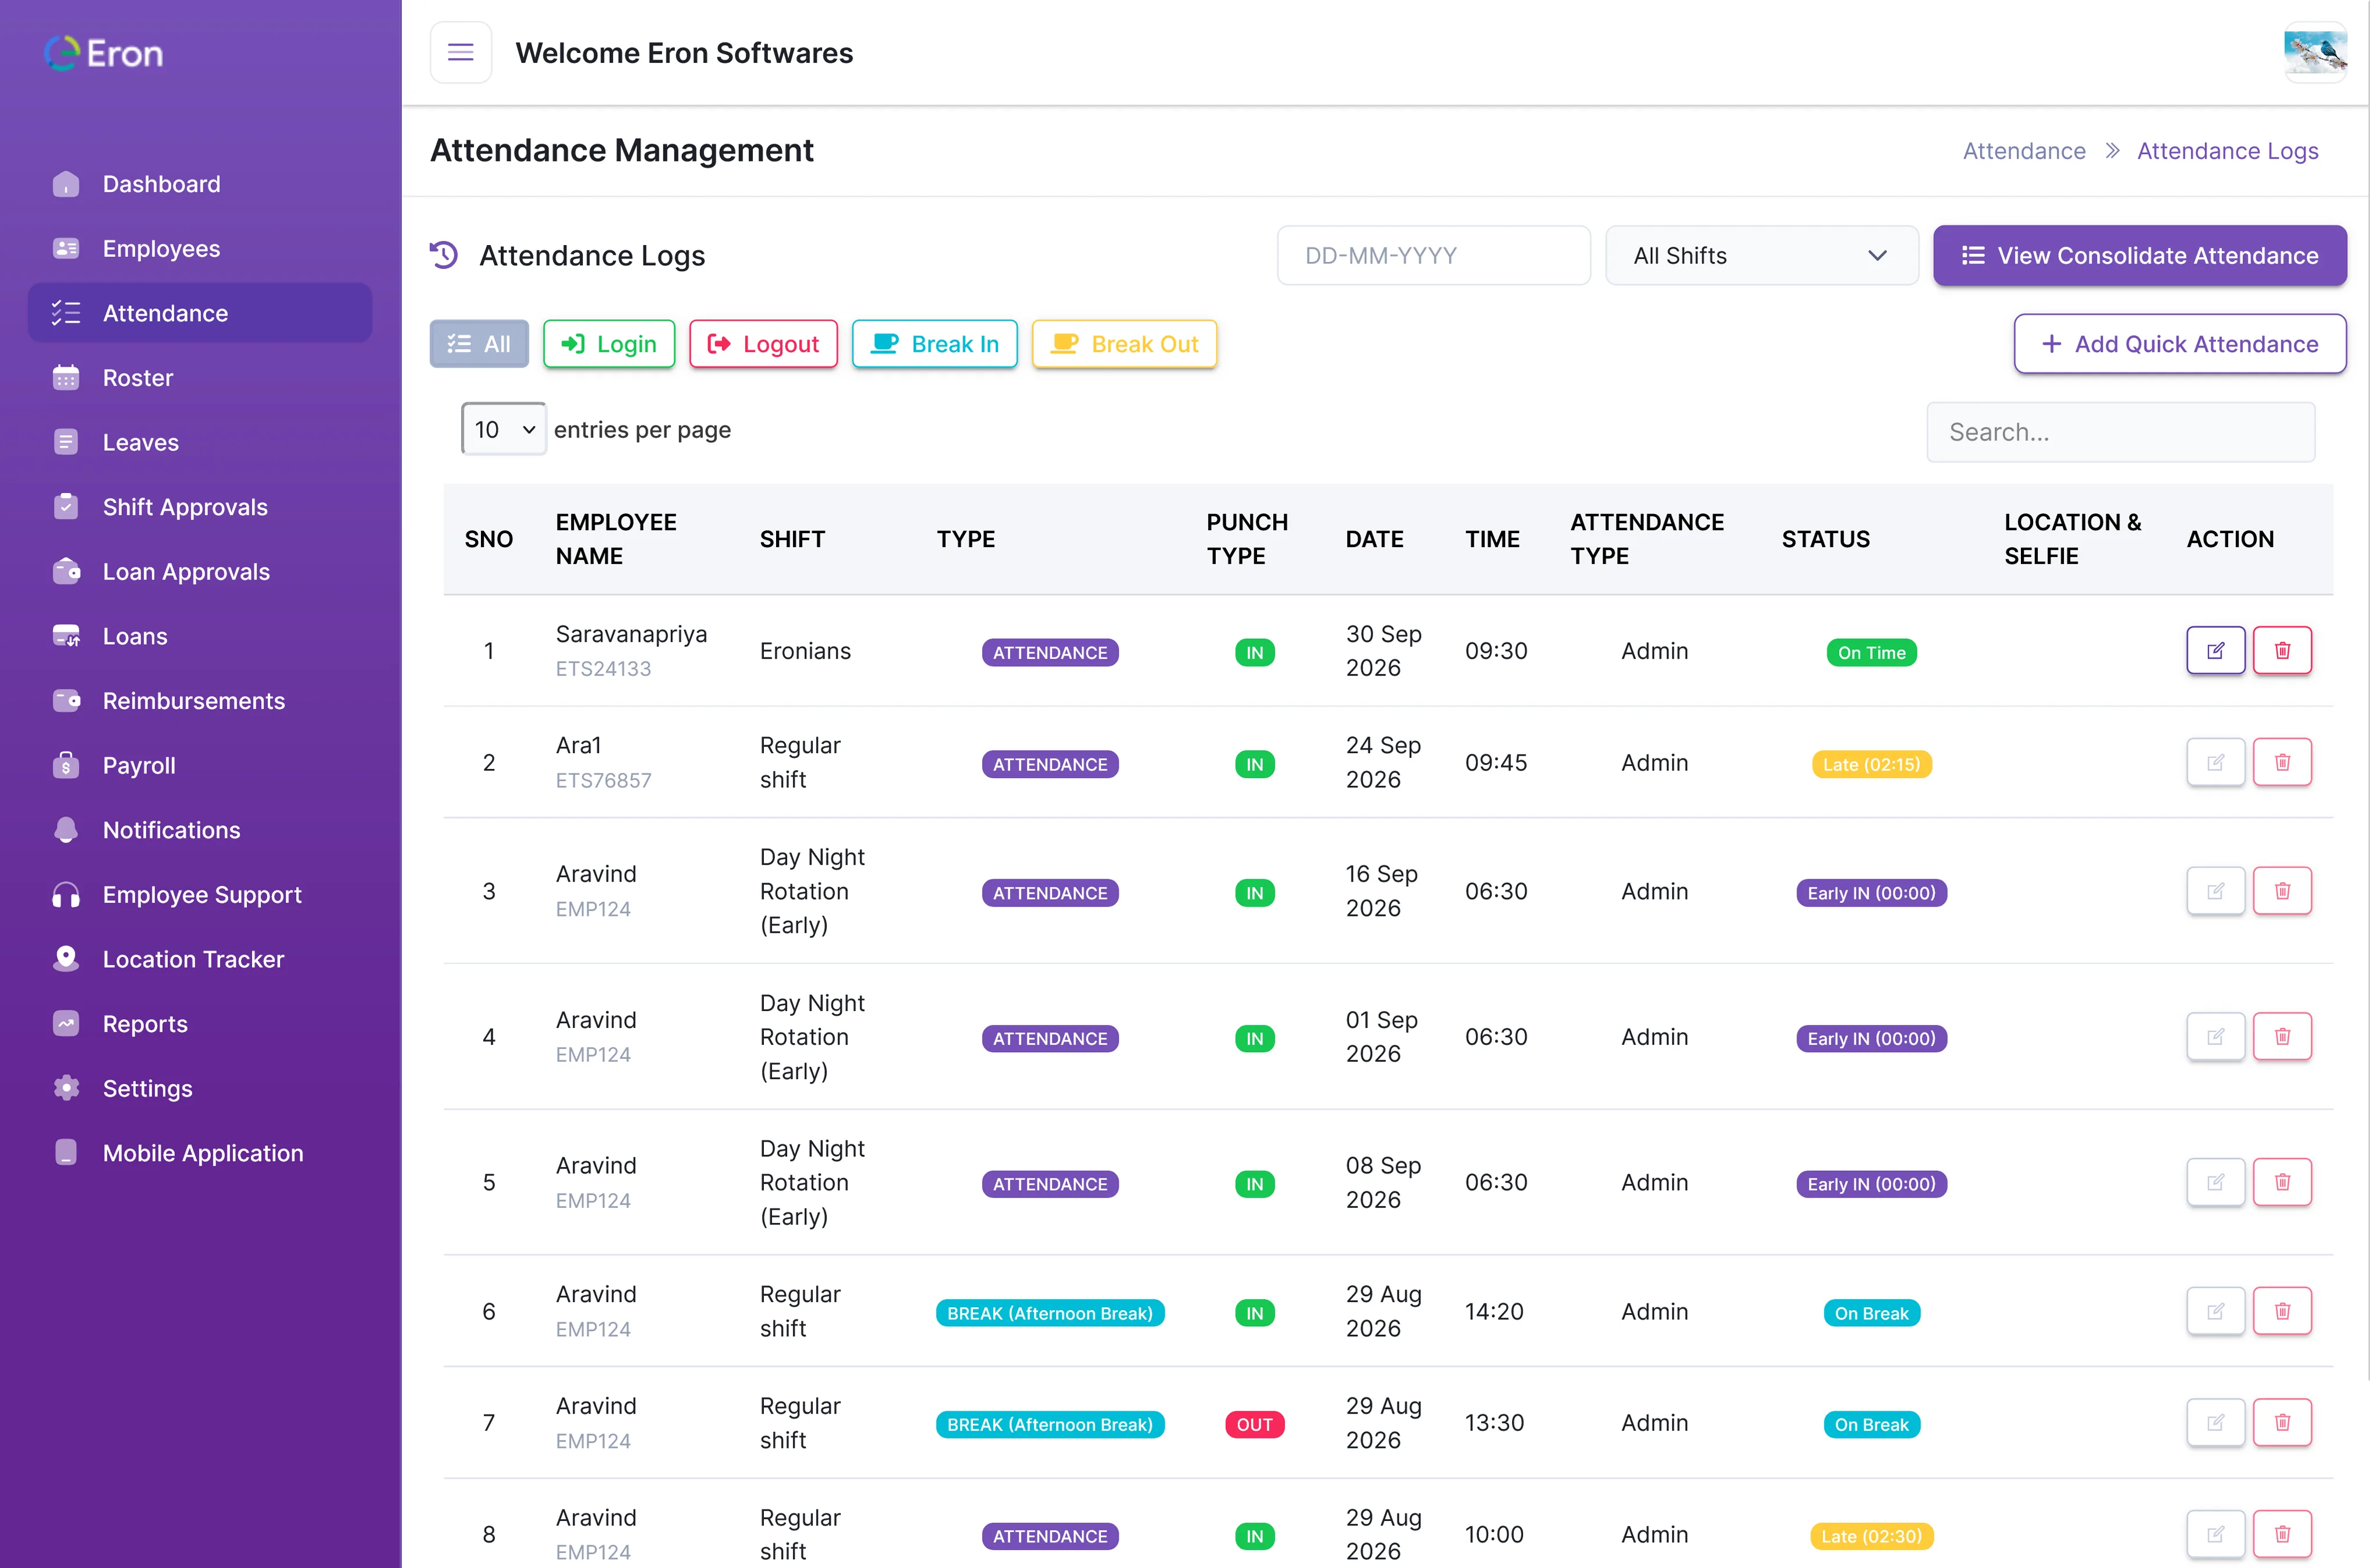
Task: Click the Attendance Logs breadcrumb
Action: pyautogui.click(x=2227, y=151)
